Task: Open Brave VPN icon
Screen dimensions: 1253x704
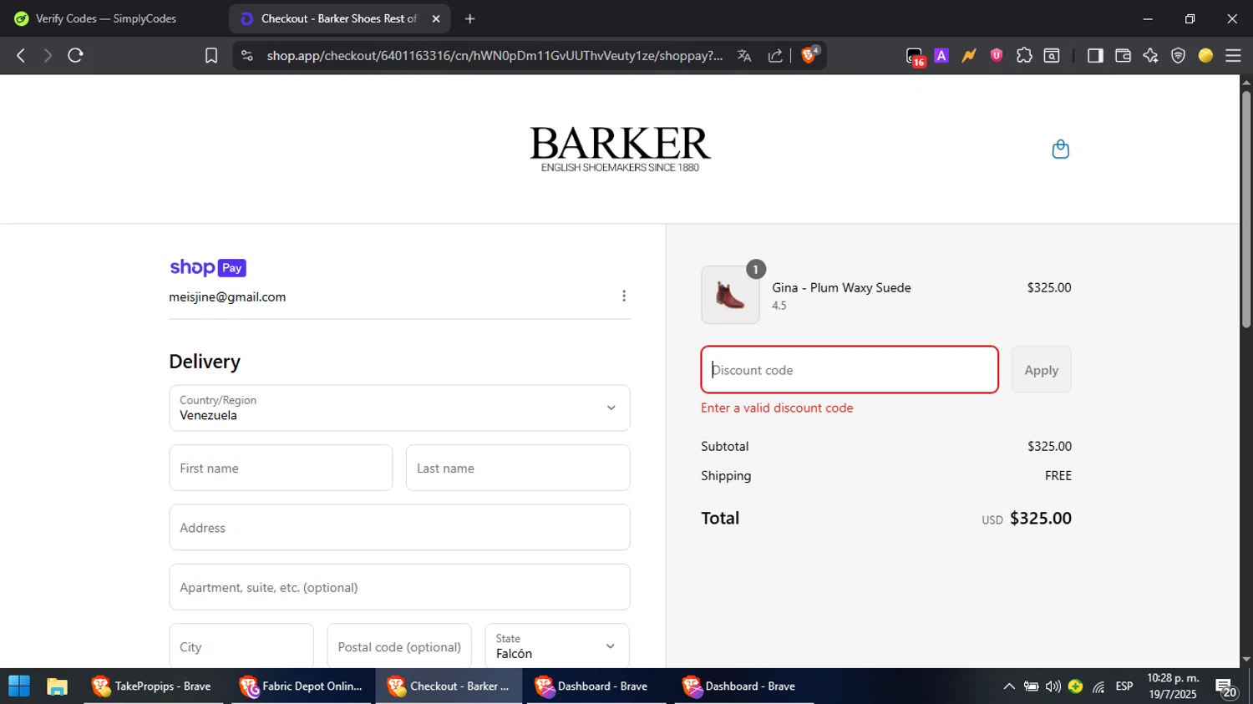Action: coord(1178,55)
